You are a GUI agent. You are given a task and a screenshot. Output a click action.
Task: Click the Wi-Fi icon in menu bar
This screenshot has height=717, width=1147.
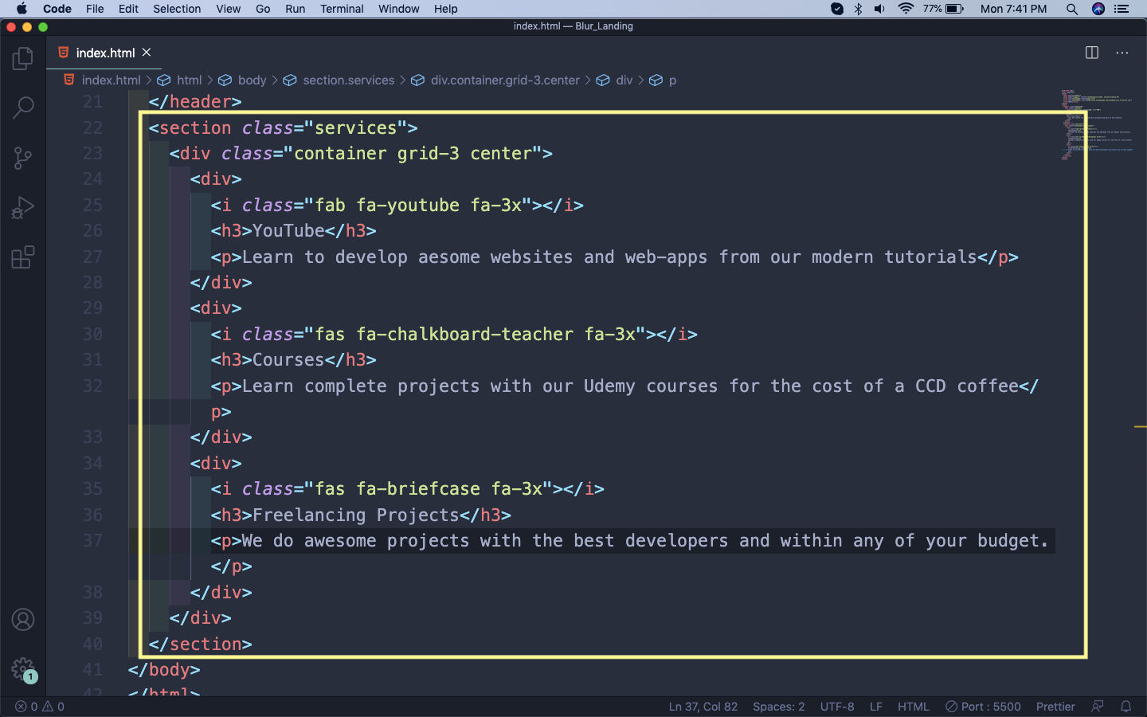tap(906, 9)
